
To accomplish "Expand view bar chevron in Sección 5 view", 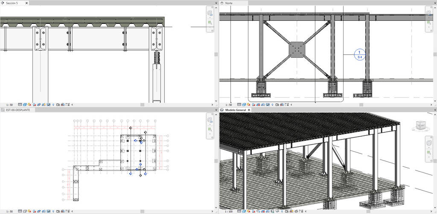I will [72, 105].
